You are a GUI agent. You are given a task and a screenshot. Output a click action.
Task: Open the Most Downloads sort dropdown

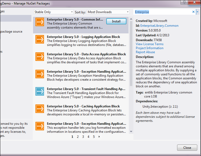(108, 12)
